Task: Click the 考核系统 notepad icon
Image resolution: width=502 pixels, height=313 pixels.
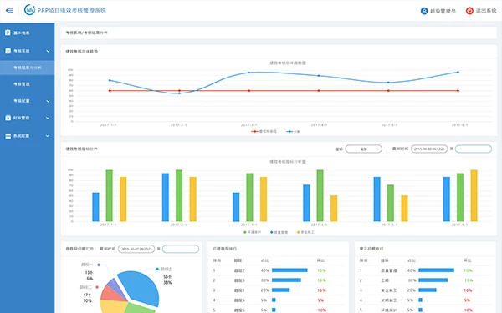Action: click(x=8, y=51)
